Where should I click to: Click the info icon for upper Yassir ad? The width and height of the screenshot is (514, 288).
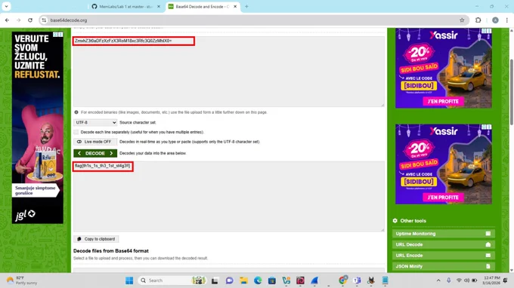tap(485, 31)
